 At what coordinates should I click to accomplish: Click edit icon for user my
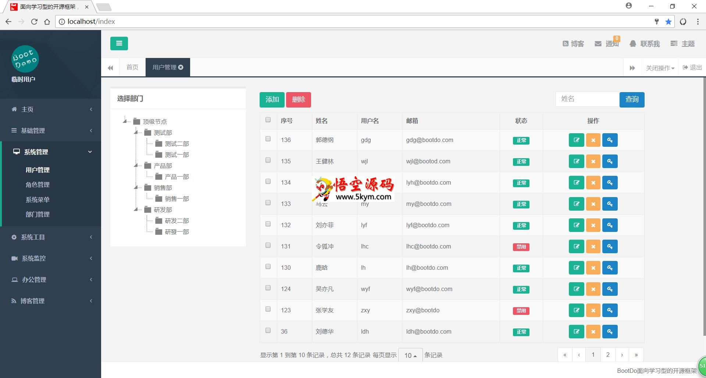coord(576,204)
